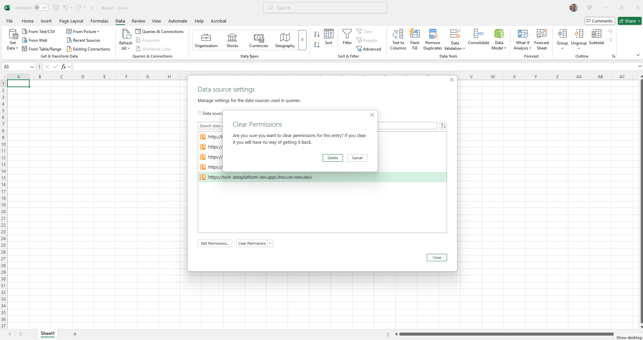Confirm with the Delete button
The height and width of the screenshot is (340, 643).
coord(332,158)
